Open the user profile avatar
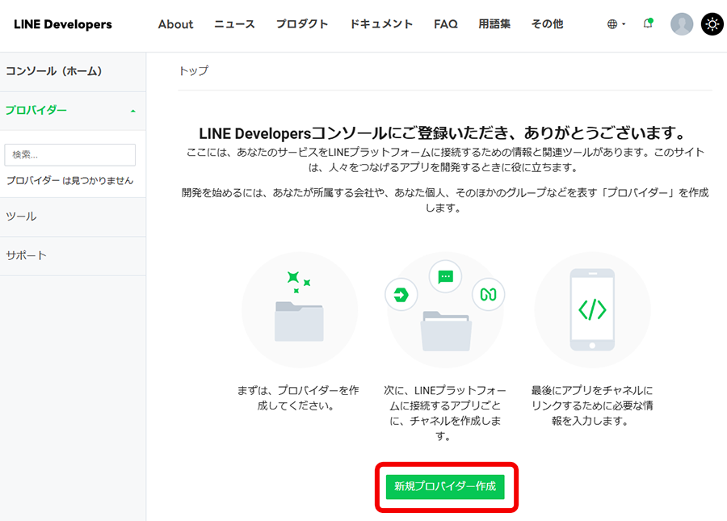Viewport: 727px width, 521px height. [x=682, y=24]
